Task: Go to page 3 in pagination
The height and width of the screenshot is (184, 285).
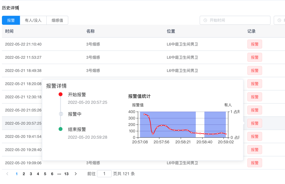Action: pyautogui.click(x=31, y=174)
